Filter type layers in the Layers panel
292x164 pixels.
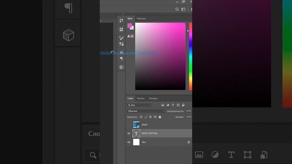point(173,105)
